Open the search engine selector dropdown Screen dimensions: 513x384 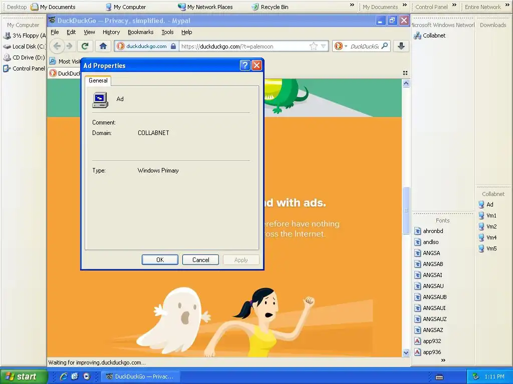(341, 46)
